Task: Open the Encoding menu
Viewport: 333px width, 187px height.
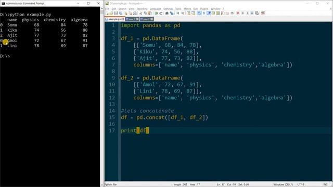Action: (x=142, y=9)
